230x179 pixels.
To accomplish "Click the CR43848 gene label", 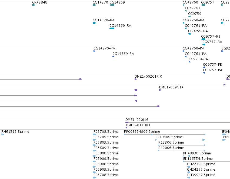I will click(40, 2).
